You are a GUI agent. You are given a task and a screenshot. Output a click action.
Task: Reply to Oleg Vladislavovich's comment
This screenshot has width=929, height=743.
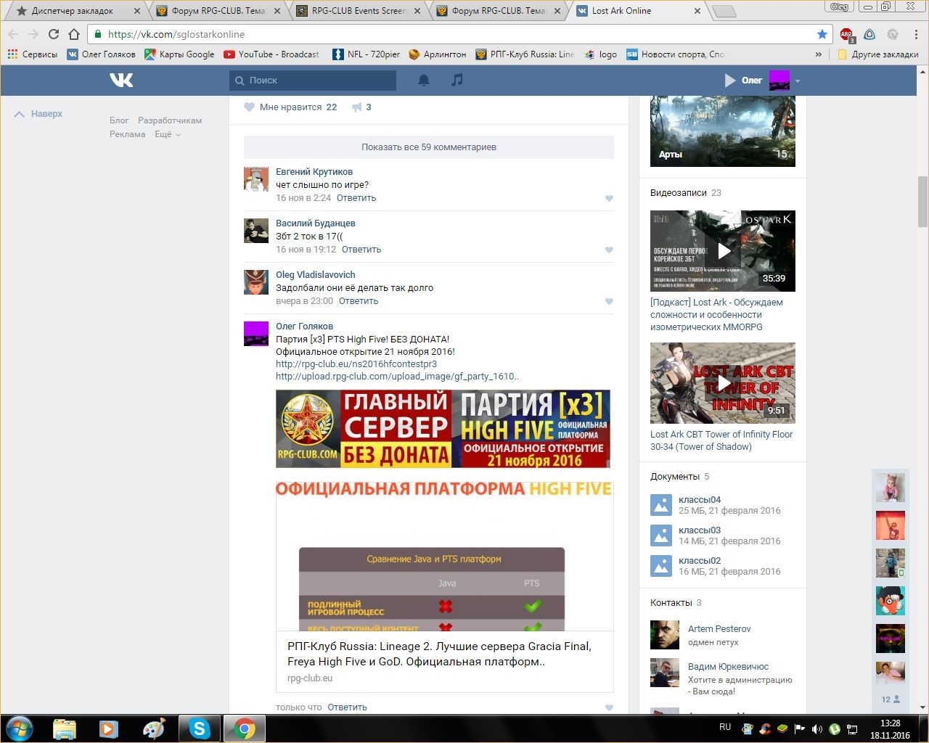pyautogui.click(x=359, y=301)
